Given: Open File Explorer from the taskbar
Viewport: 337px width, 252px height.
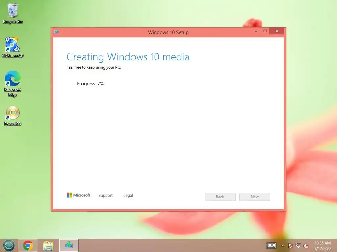Looking at the screenshot, I should coord(48,245).
